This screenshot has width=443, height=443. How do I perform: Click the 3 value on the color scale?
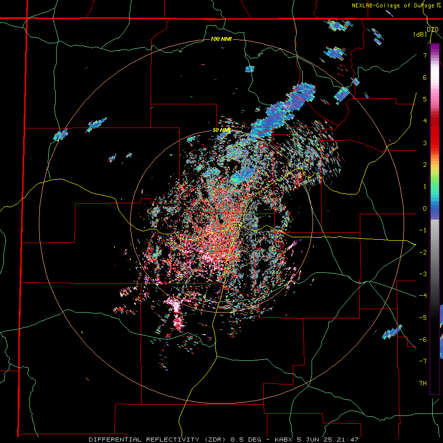(425, 143)
